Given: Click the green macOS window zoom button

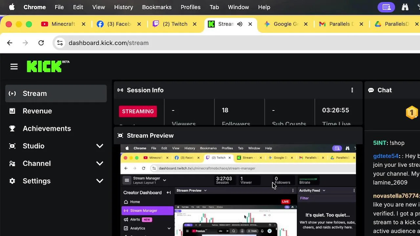Looking at the screenshot, I should pos(29,24).
